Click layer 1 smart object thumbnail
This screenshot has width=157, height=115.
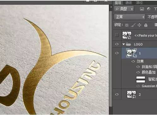click(x=131, y=53)
